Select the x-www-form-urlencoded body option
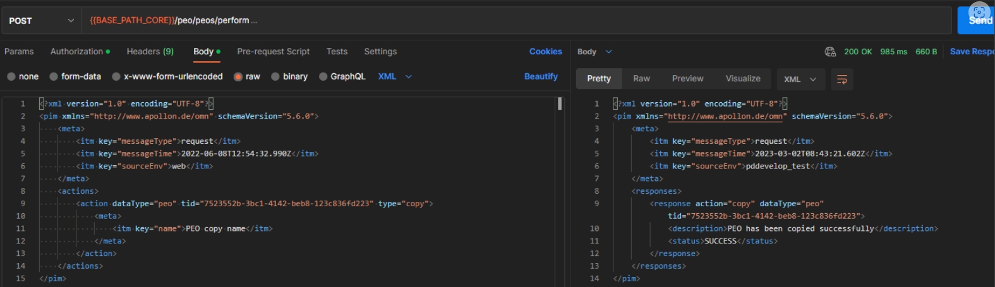 click(167, 76)
